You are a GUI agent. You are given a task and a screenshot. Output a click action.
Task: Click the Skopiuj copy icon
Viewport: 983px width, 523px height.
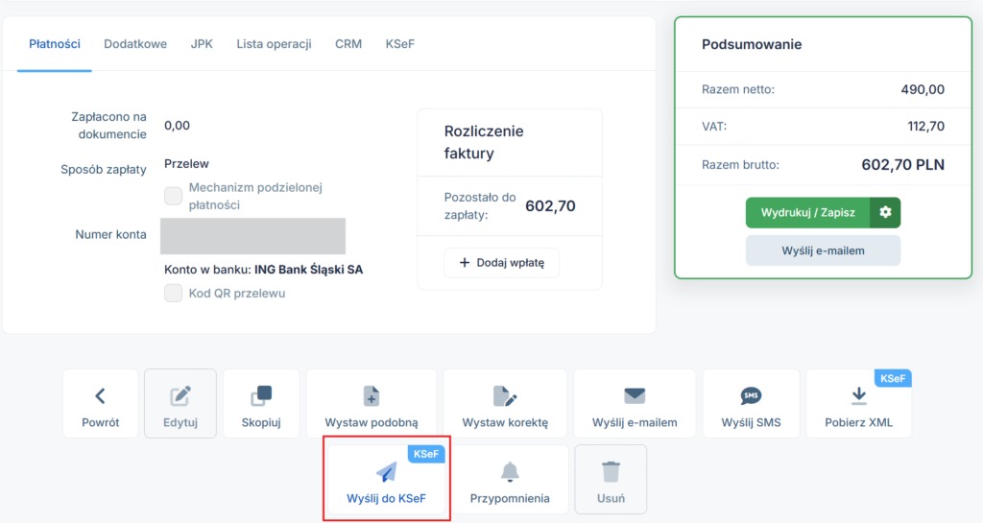[x=261, y=395]
